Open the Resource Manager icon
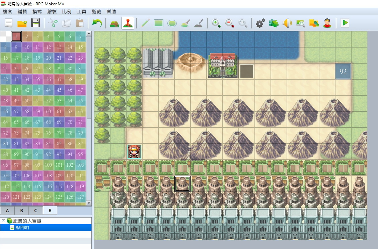 tap(314, 23)
